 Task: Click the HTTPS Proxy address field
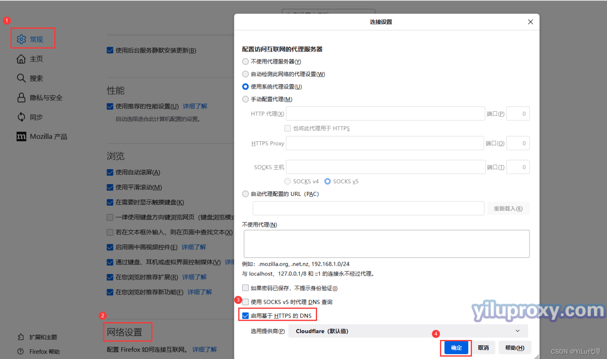pyautogui.click(x=385, y=143)
